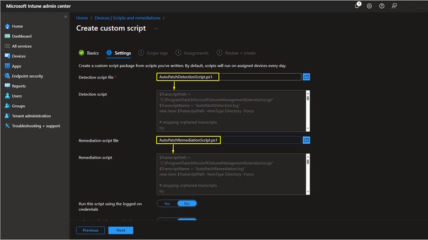The image size is (428, 240).
Task: Follow the Home breadcrumb link
Action: click(x=82, y=18)
